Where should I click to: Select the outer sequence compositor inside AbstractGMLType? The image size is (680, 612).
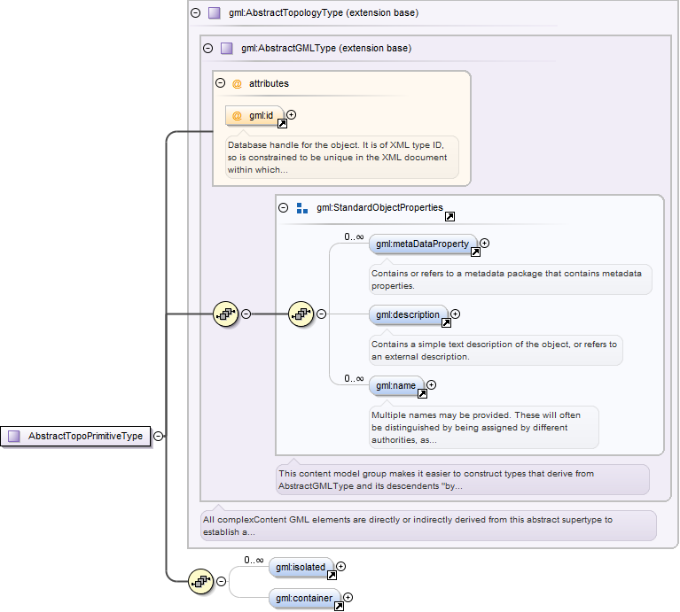[225, 314]
